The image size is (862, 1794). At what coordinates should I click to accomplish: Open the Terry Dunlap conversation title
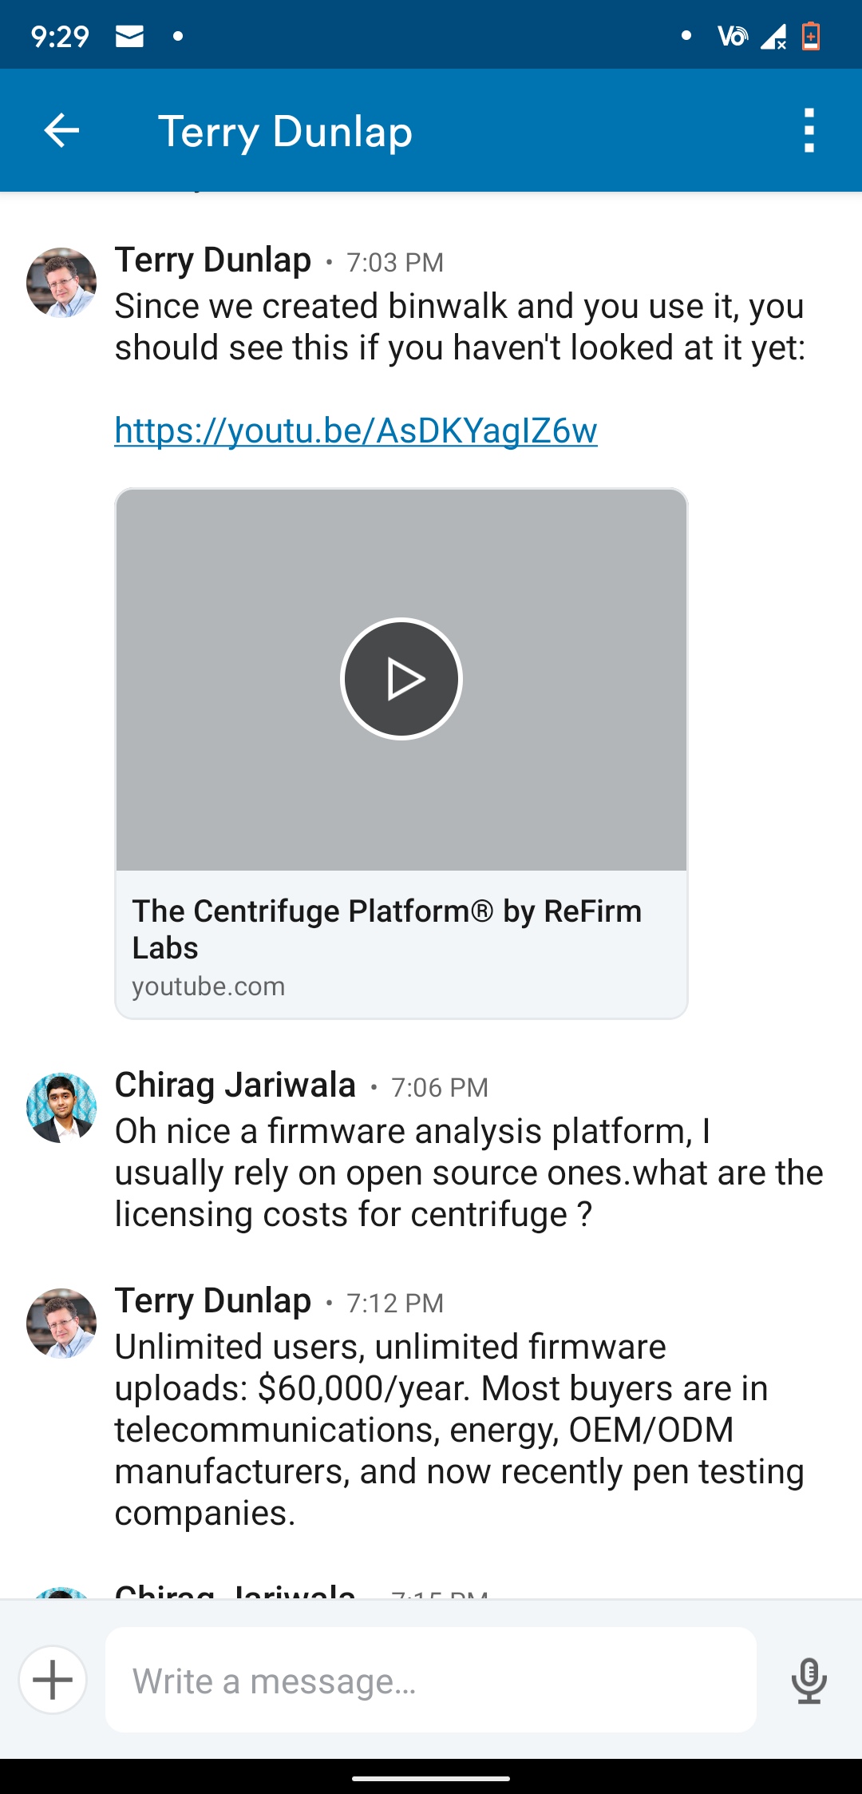click(x=285, y=132)
